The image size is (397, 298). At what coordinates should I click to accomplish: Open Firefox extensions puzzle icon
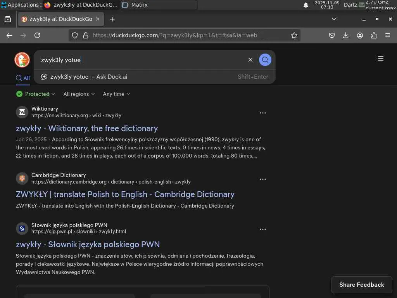374,35
